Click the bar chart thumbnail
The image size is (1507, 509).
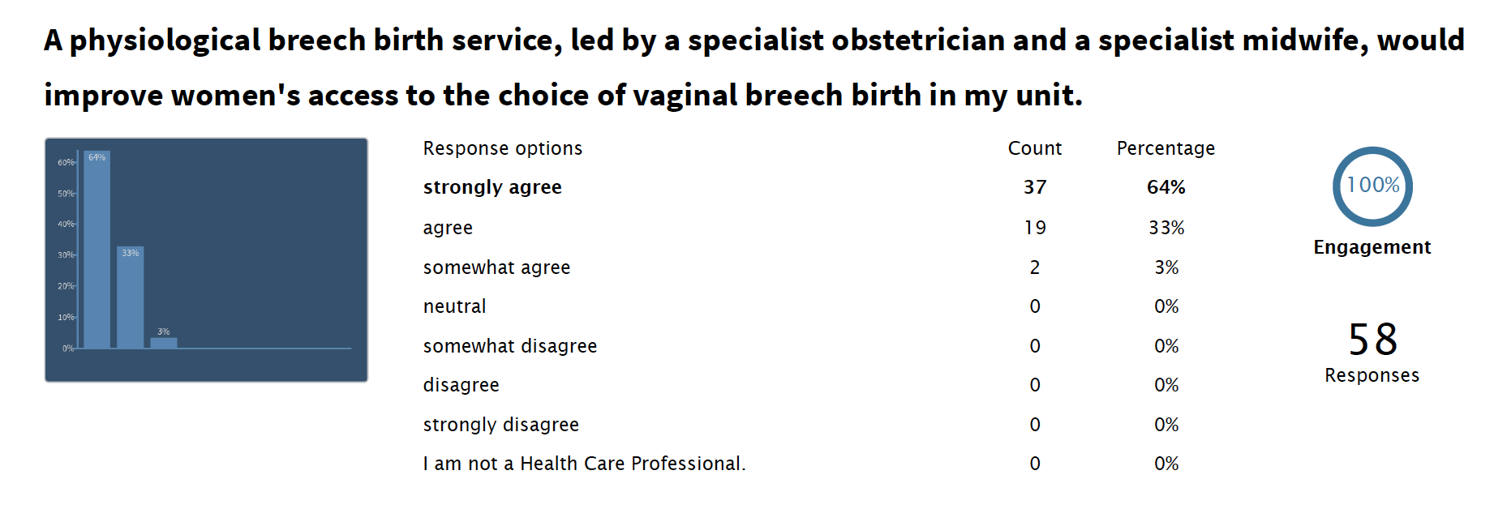[206, 259]
